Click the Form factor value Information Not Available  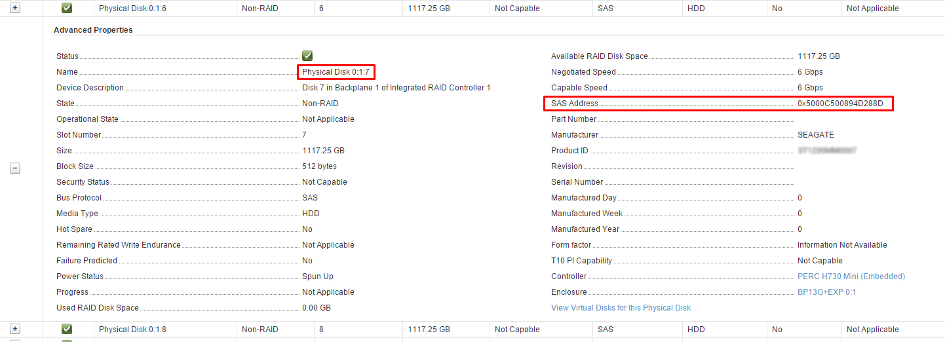tap(841, 245)
